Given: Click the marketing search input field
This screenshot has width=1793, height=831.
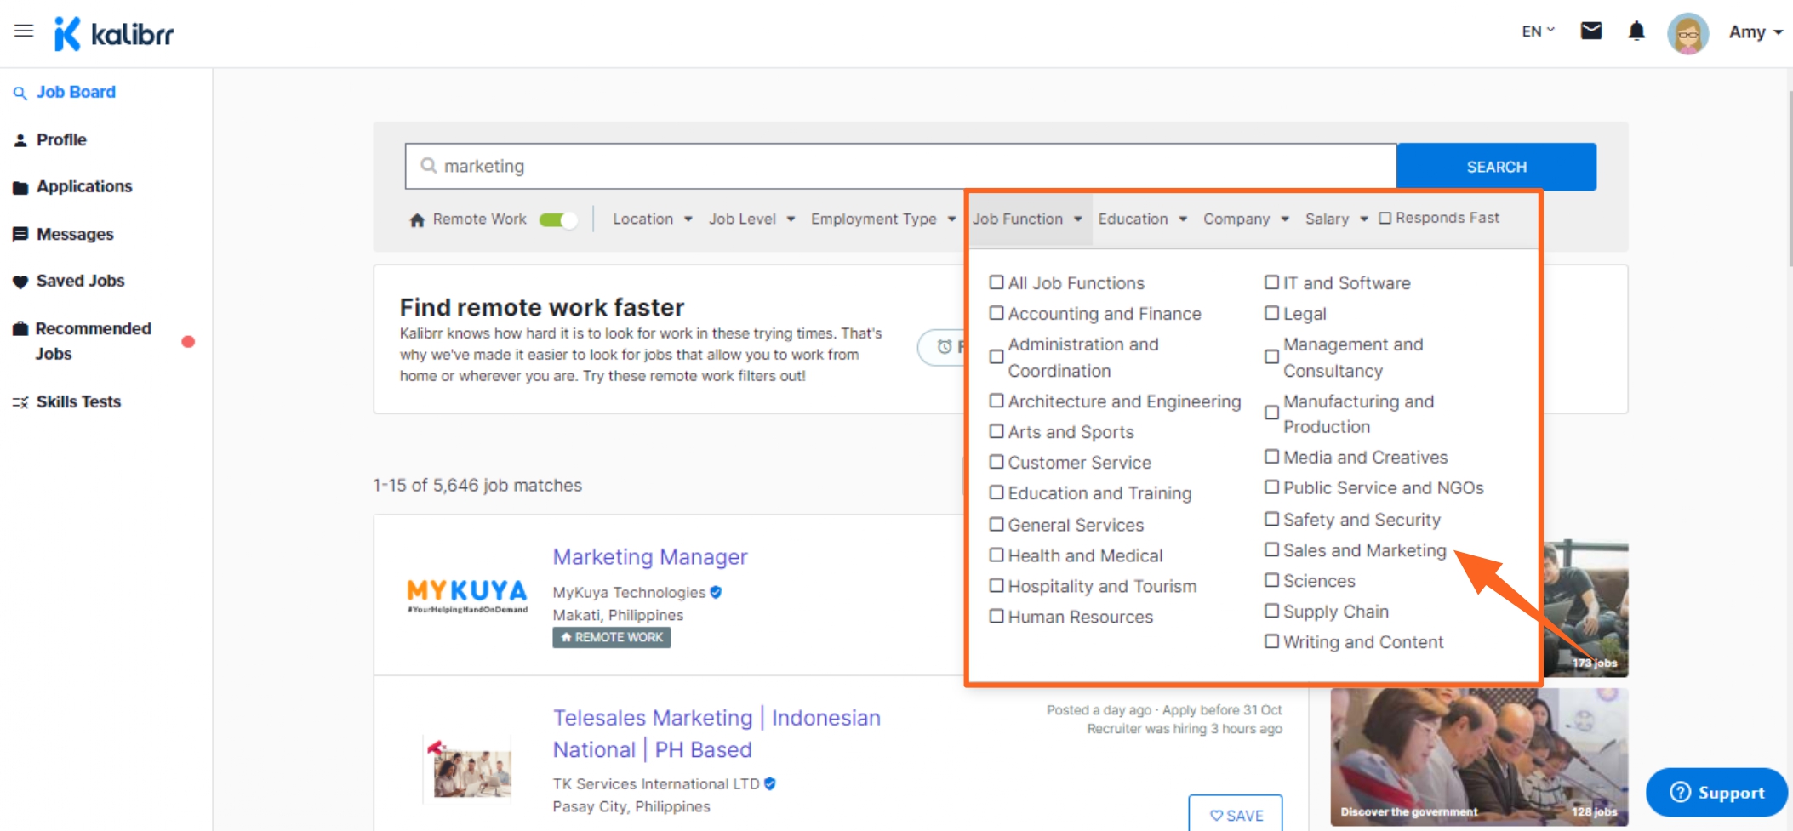Looking at the screenshot, I should (902, 167).
